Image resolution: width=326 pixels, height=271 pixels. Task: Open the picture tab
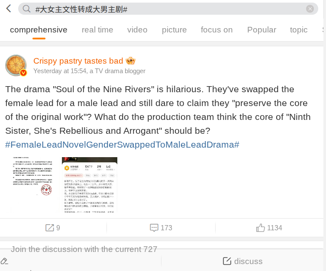click(174, 30)
